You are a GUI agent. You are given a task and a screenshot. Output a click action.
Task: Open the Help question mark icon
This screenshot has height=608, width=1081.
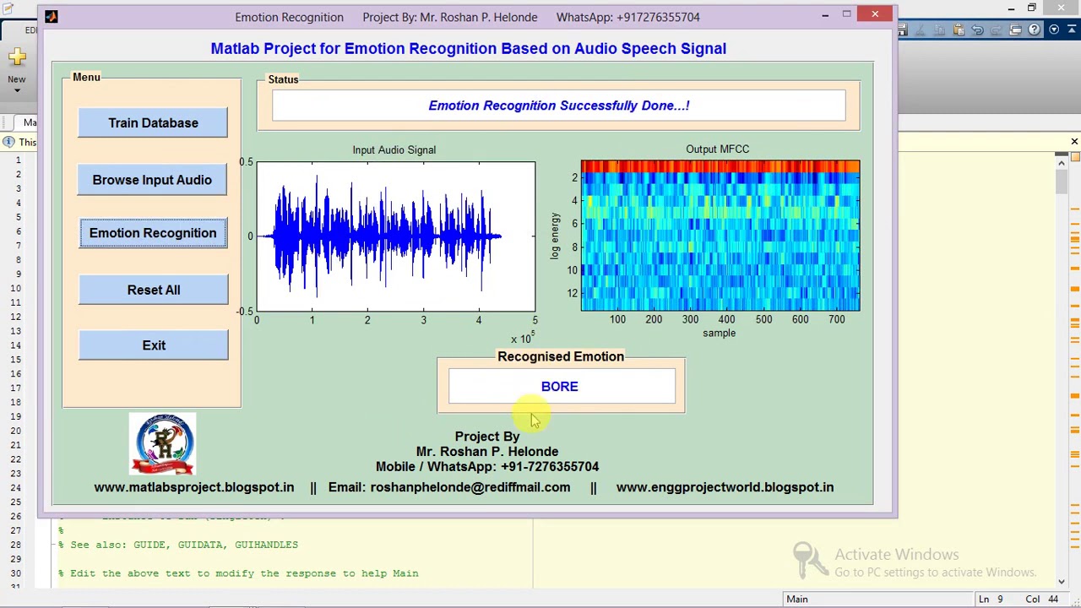1035,30
